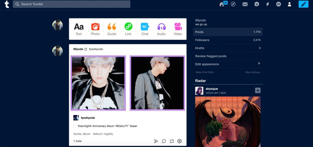The image size is (313, 147).
Task: Share the post with the paper plane icon
Action: [x=156, y=141]
